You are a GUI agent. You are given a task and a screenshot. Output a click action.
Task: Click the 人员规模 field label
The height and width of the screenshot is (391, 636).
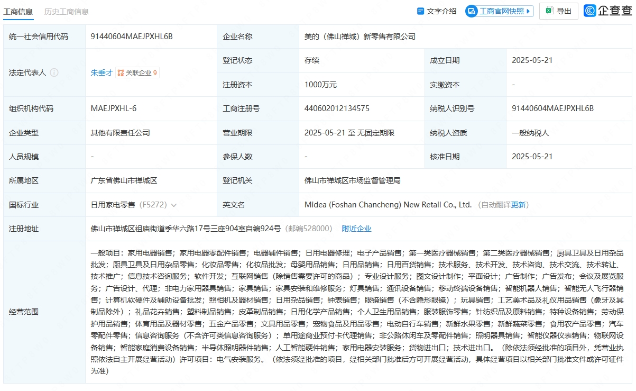(x=24, y=157)
